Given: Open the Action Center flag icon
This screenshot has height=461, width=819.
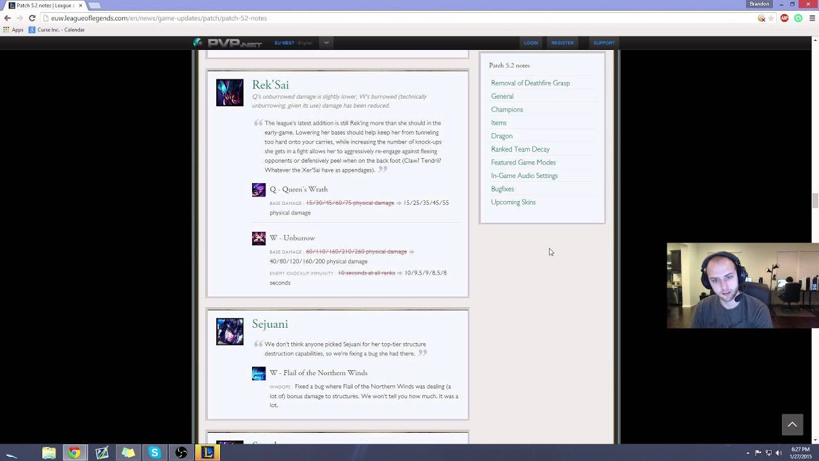Looking at the screenshot, I should pyautogui.click(x=758, y=453).
